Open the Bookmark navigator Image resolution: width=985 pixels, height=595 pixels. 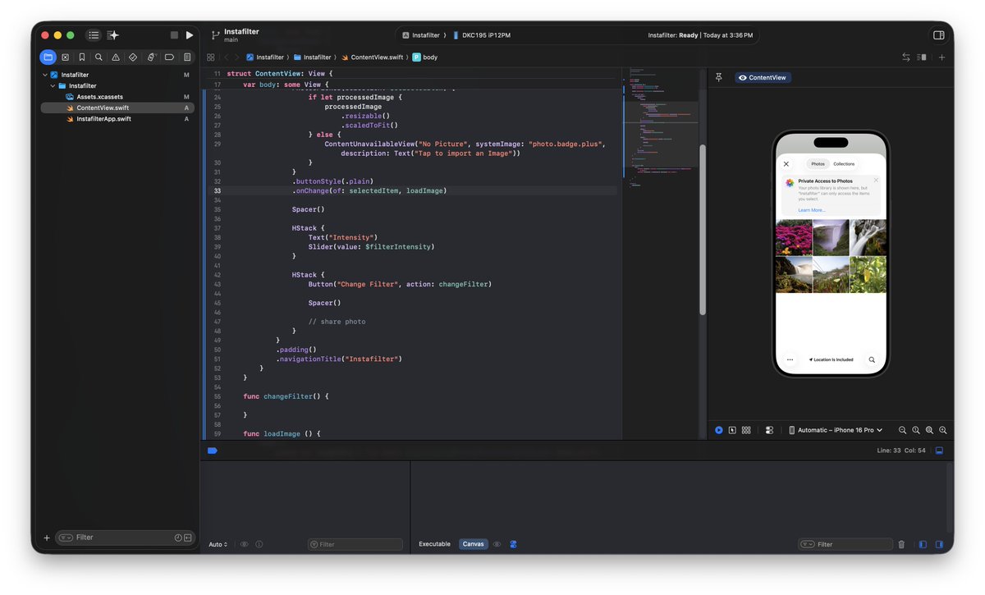click(x=82, y=57)
